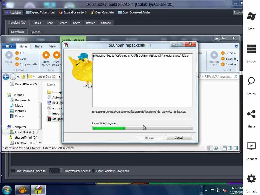The image size is (260, 195).
Task: Click the Switch charm icon
Action: (x=251, y=49)
